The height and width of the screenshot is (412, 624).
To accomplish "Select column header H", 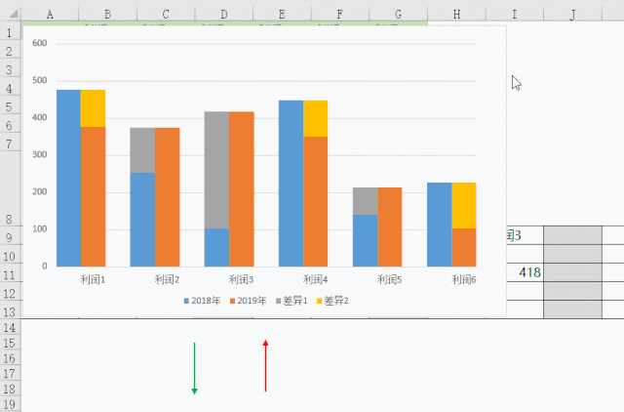I will click(x=456, y=15).
